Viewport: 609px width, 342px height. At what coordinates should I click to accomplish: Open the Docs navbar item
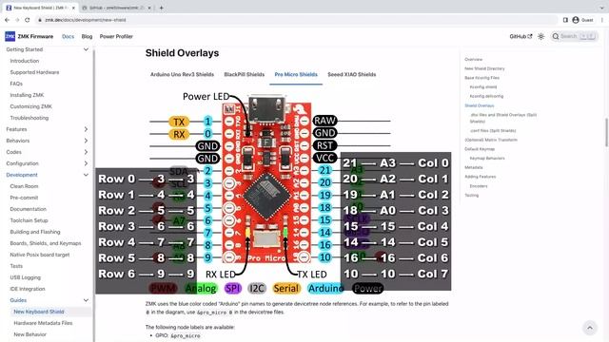coord(68,36)
